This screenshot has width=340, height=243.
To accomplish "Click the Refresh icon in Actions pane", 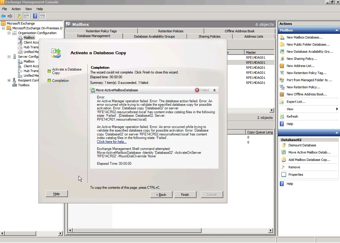I will tap(282, 116).
